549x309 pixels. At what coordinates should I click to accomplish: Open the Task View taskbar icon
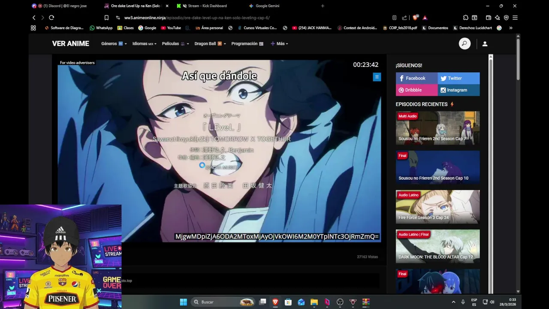pos(262,302)
